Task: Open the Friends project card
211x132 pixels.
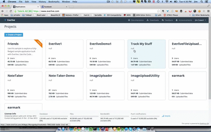Action: (x=23, y=54)
